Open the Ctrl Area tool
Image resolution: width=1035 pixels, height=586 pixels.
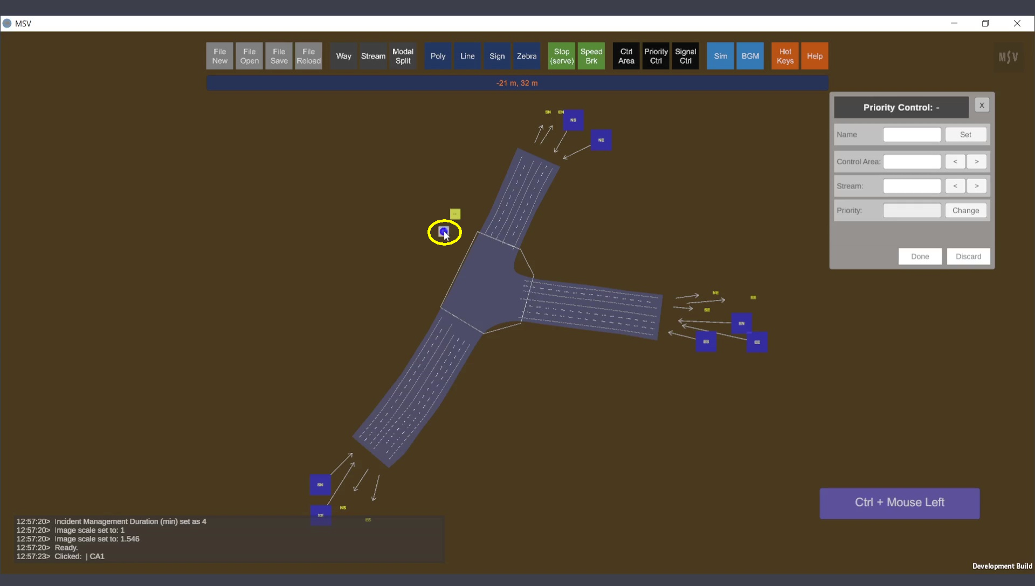(x=626, y=56)
